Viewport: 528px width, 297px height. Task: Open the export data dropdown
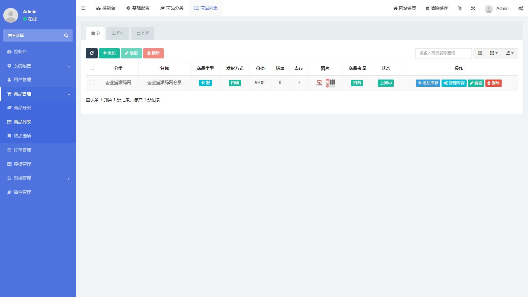click(510, 53)
